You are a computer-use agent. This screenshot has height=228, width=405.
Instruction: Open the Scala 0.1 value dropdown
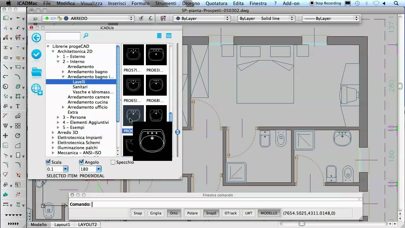(65, 169)
